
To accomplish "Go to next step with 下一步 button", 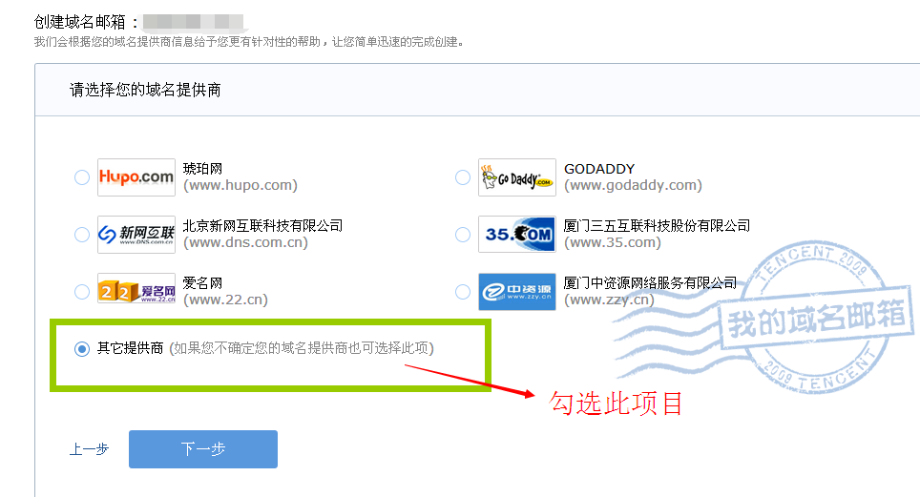I will tap(203, 449).
